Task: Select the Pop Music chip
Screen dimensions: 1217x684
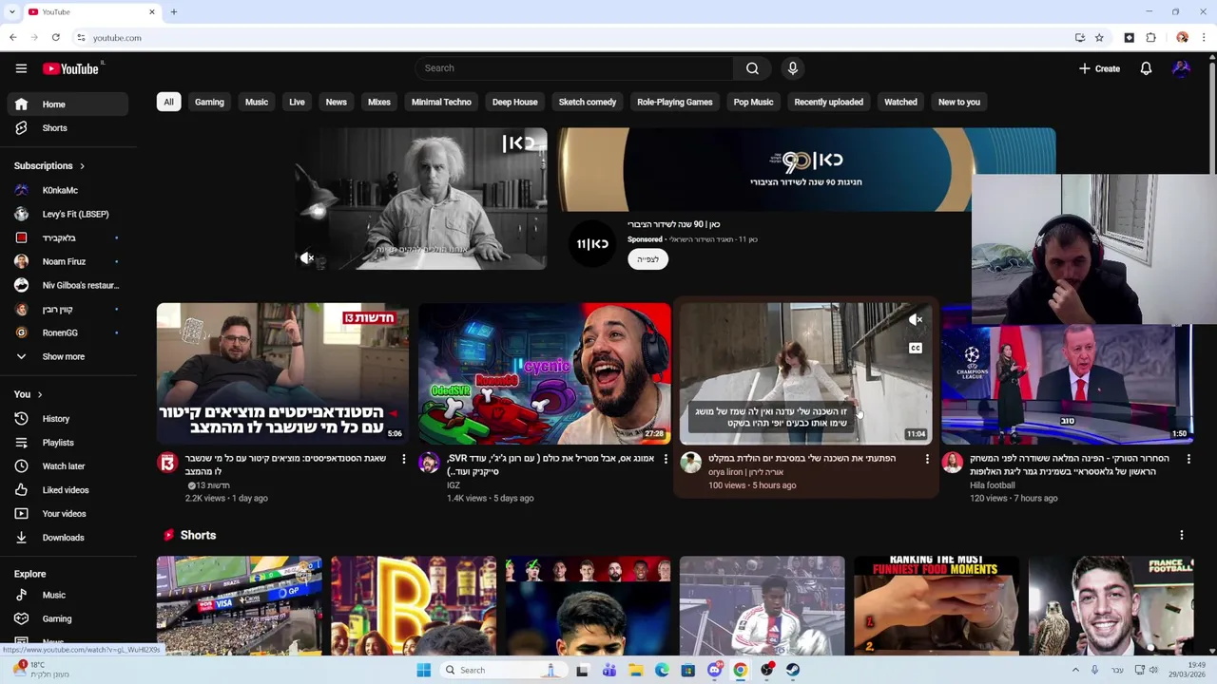Action: click(x=753, y=102)
